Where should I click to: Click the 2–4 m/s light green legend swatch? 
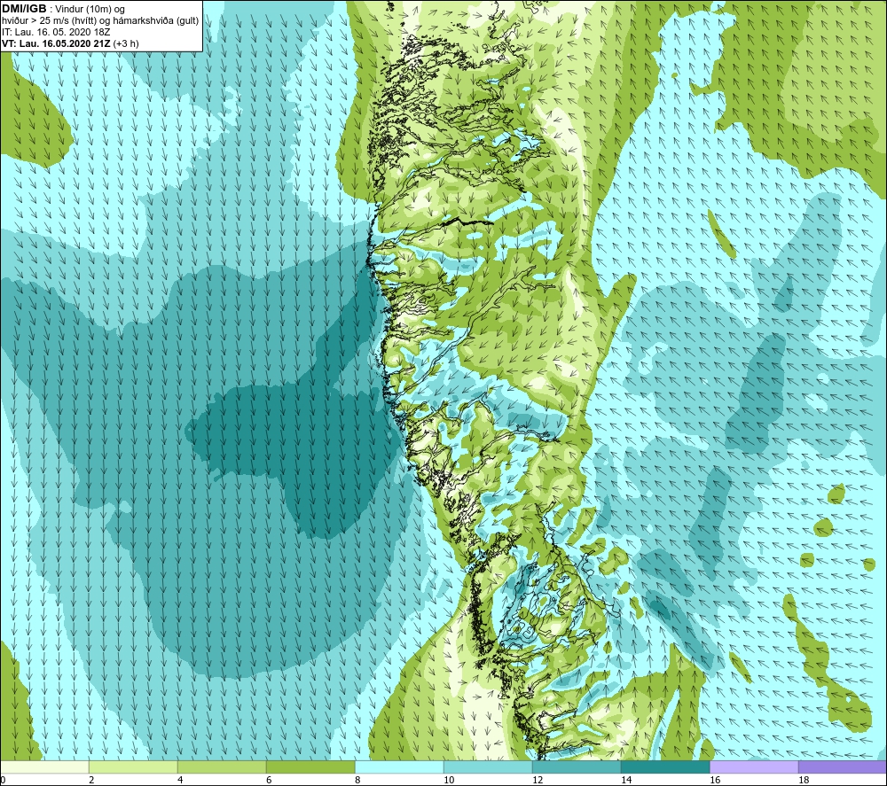133,767
